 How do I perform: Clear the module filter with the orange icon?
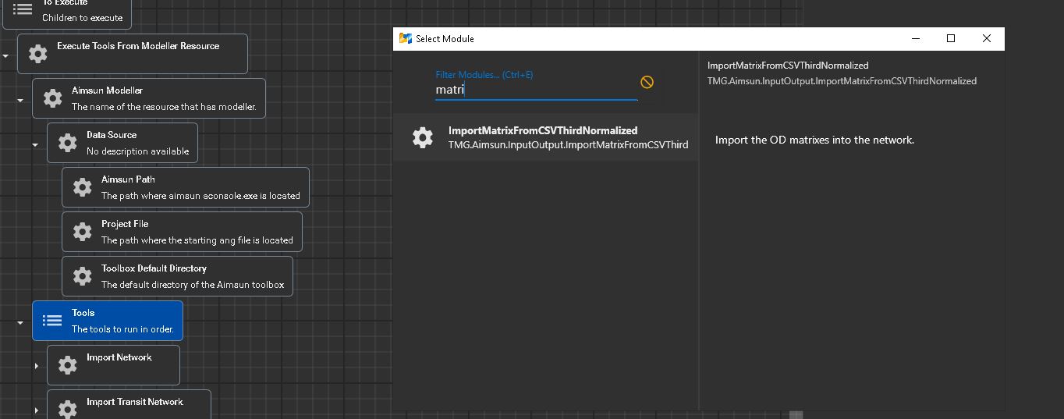click(647, 82)
